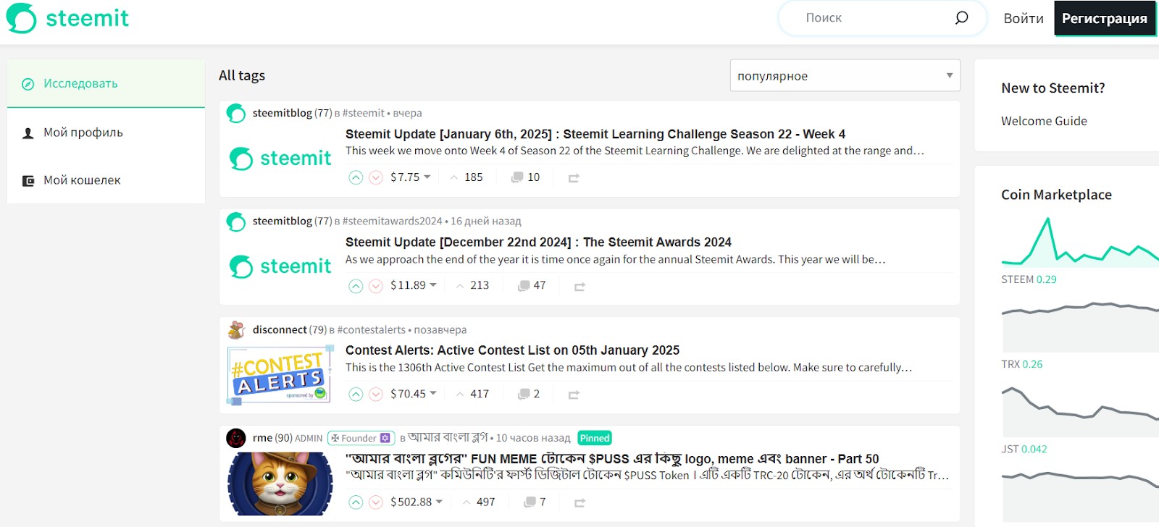
Task: Click the compass icon beside Исследовать
Action: [x=28, y=84]
